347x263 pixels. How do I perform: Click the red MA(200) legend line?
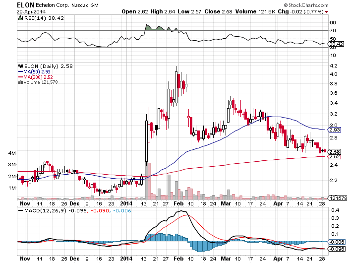pos(21,77)
